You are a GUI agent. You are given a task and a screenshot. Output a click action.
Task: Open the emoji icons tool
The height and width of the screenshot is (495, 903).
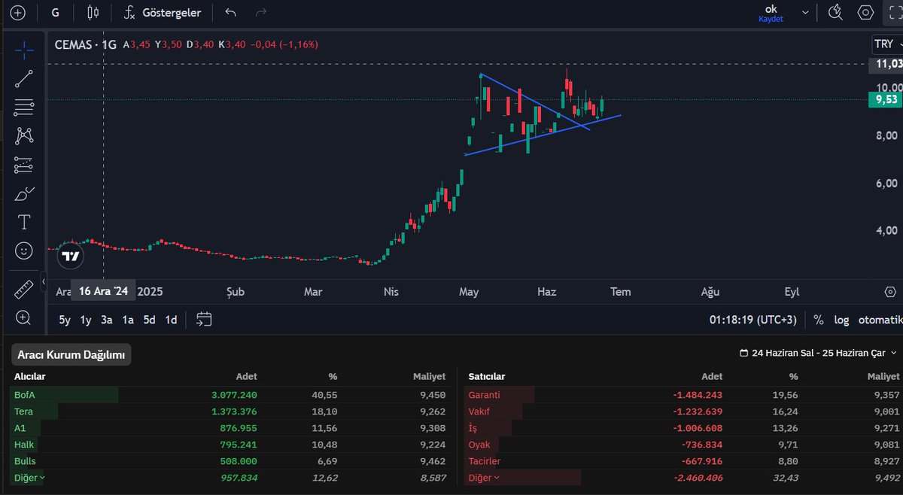pos(24,251)
